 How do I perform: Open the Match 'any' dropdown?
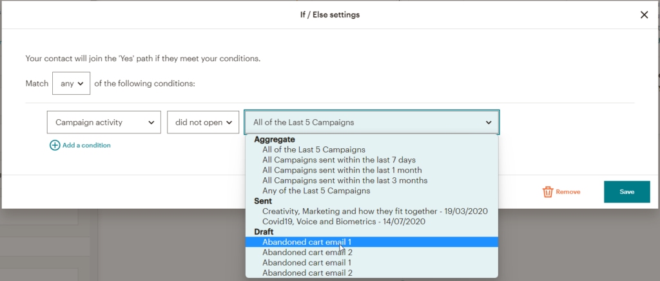tap(71, 84)
